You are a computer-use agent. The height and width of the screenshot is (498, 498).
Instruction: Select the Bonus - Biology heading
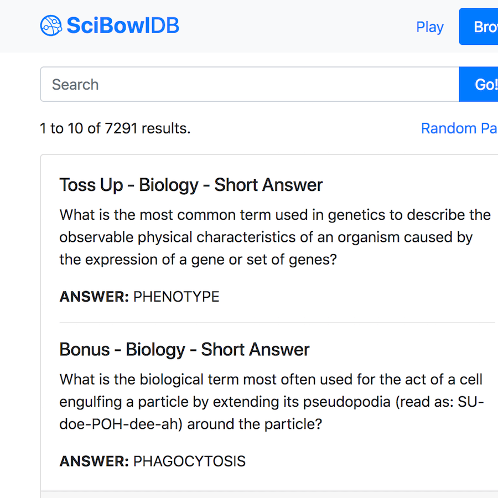184,350
